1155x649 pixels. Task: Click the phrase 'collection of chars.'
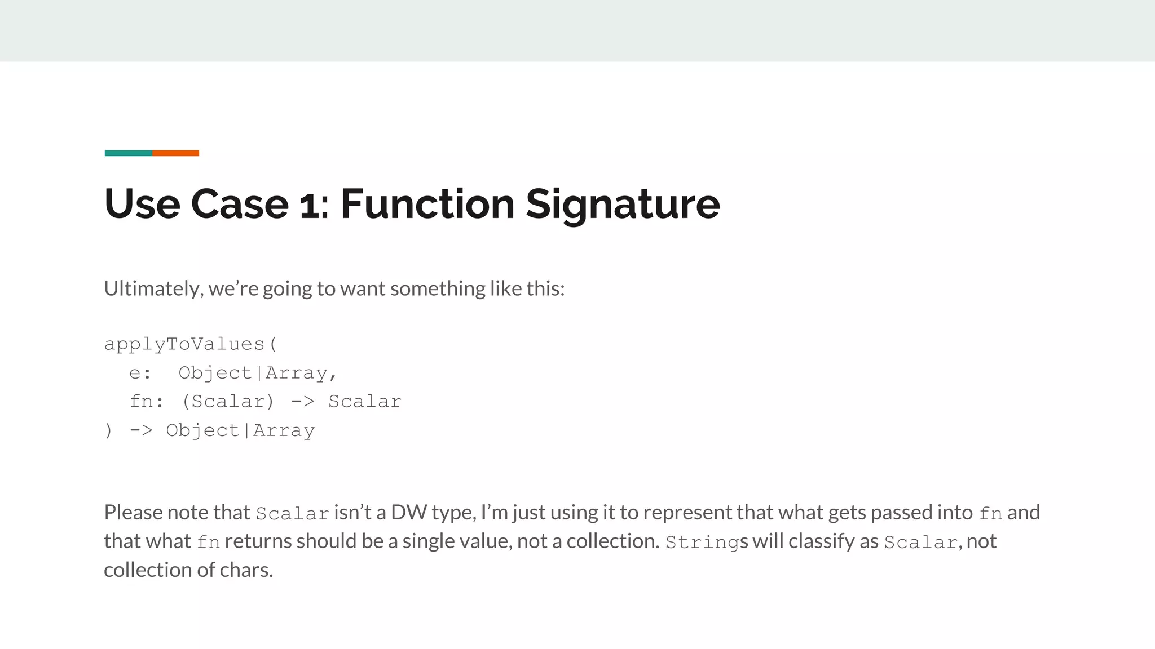click(188, 570)
